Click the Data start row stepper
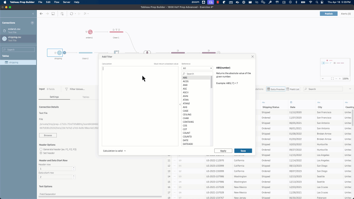This screenshot has width=354, height=199. click(74, 177)
